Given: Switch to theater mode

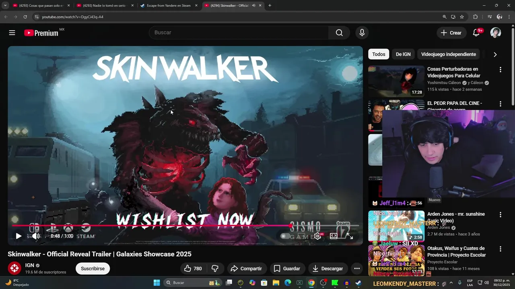Looking at the screenshot, I should [x=334, y=236].
